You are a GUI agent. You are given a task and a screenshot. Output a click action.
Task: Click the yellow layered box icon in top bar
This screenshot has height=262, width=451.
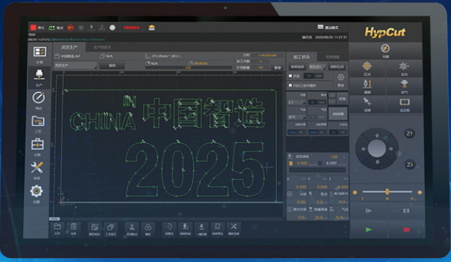(x=152, y=28)
